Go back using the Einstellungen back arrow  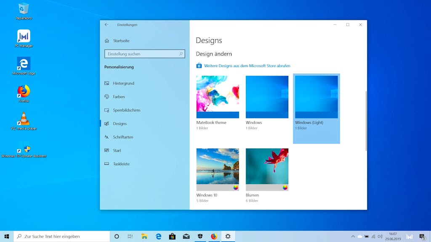(x=106, y=25)
